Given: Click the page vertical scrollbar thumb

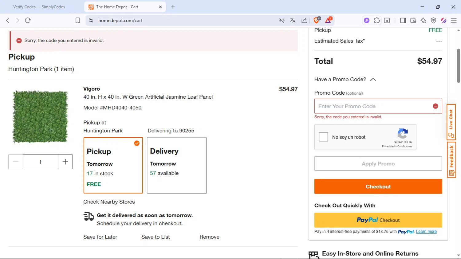Looking at the screenshot, I should tap(458, 66).
